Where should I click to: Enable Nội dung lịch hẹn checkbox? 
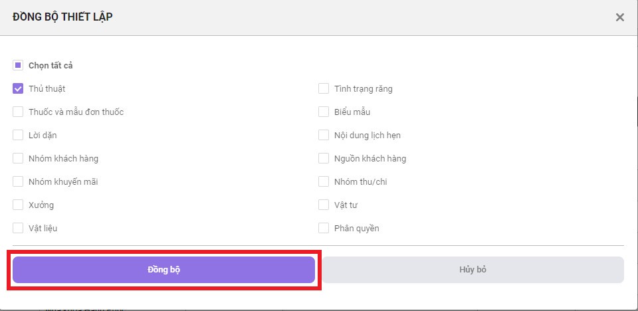coord(324,135)
